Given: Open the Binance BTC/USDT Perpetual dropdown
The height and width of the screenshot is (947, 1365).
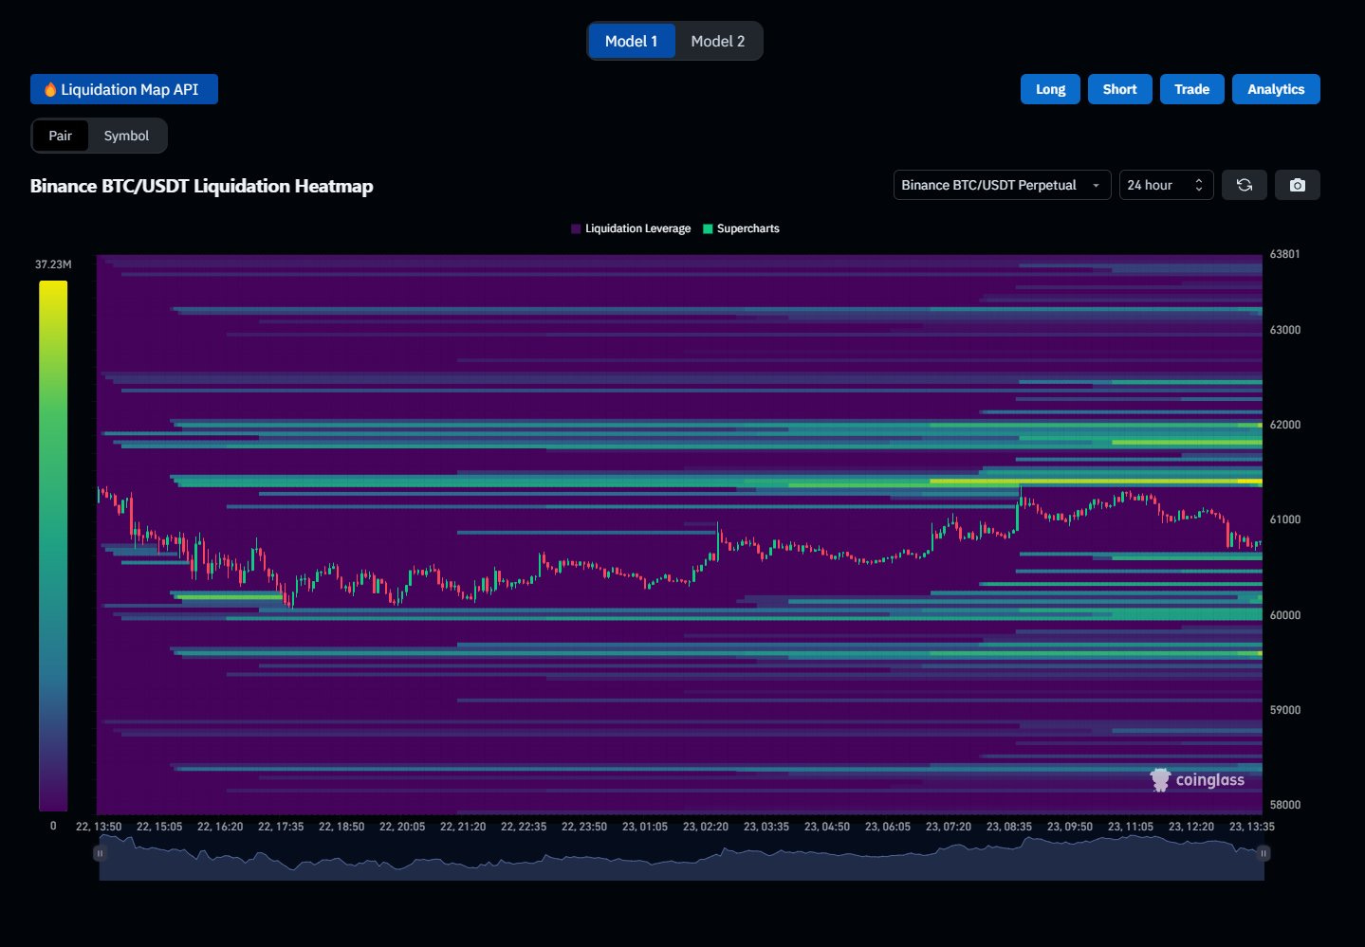Looking at the screenshot, I should click(1002, 185).
